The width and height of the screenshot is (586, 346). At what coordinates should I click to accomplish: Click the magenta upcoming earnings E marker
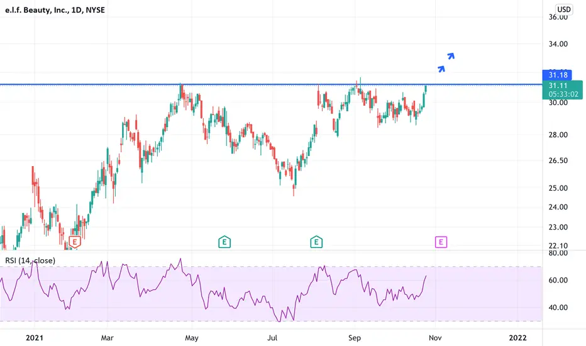pos(441,242)
